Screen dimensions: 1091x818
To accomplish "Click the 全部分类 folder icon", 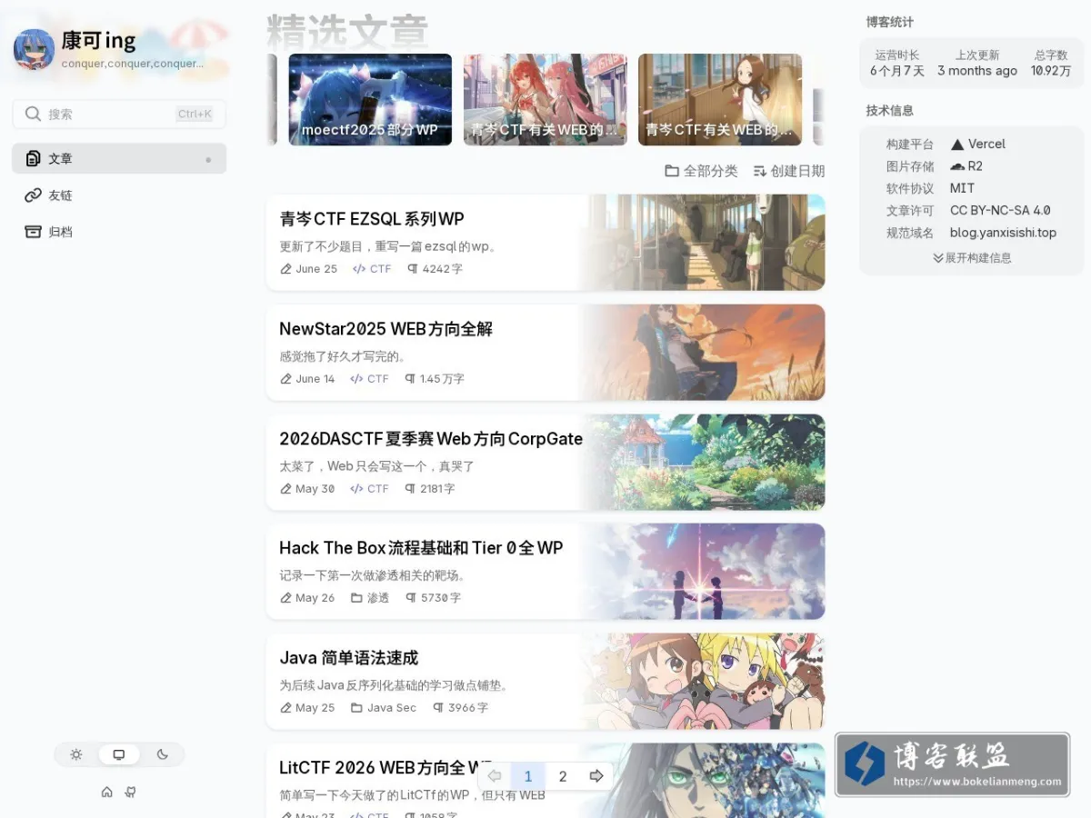I will coord(672,171).
